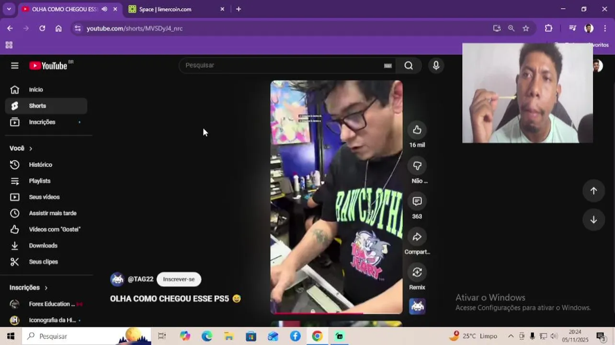
Task: Reload the page
Action: pos(42,28)
